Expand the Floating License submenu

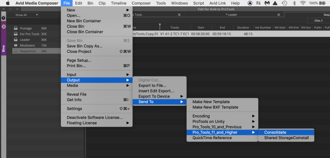point(97,123)
